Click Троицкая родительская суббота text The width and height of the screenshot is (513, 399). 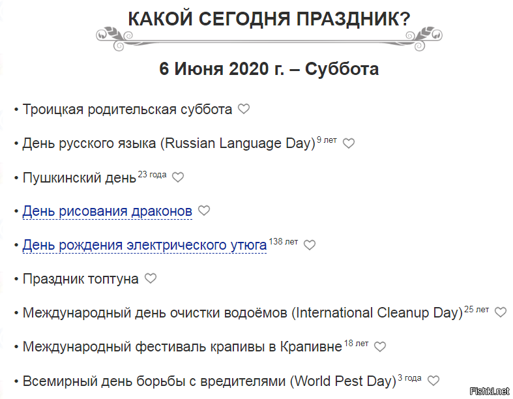[x=127, y=110]
